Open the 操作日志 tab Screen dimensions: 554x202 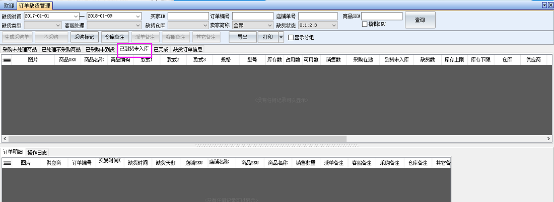37,152
